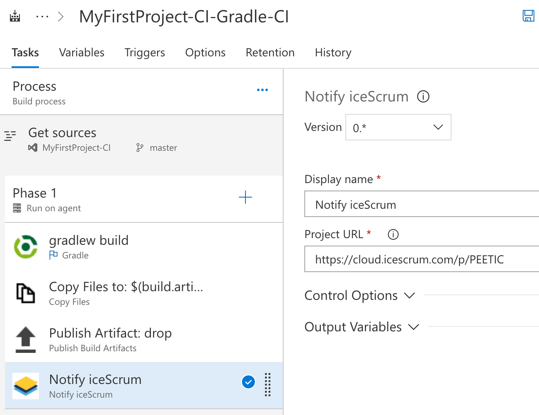Show info for Notify iceScrum heading

[423, 97]
